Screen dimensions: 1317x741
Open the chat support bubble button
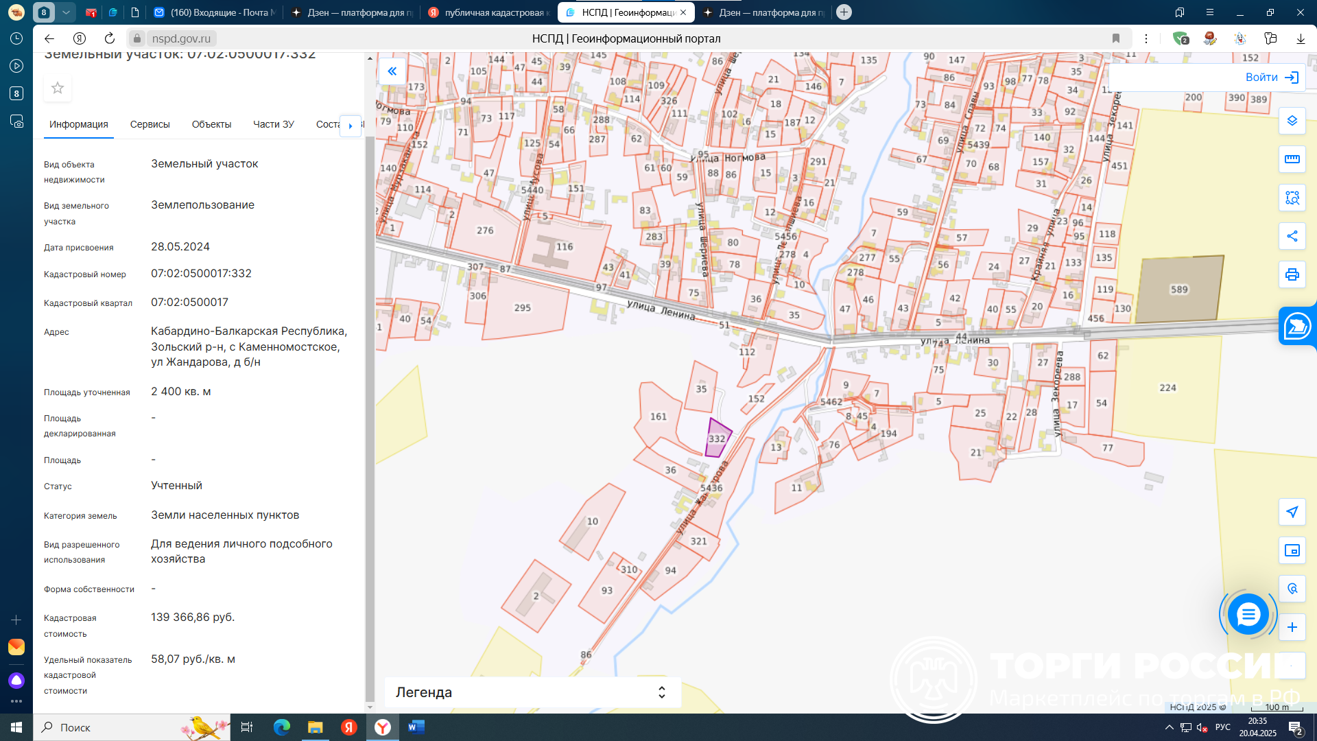click(x=1248, y=614)
